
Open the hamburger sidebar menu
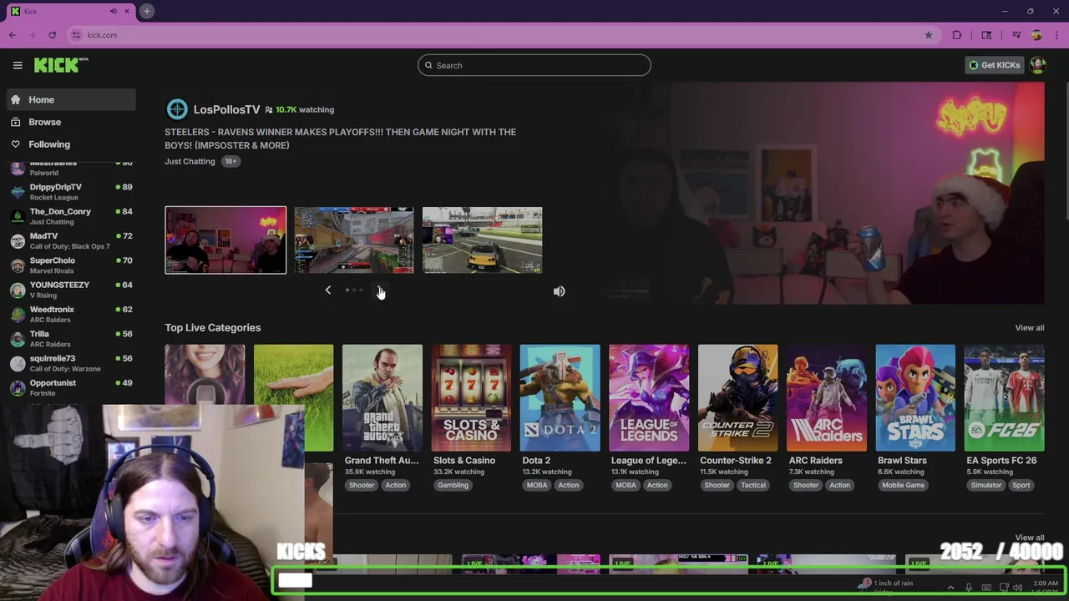point(18,65)
